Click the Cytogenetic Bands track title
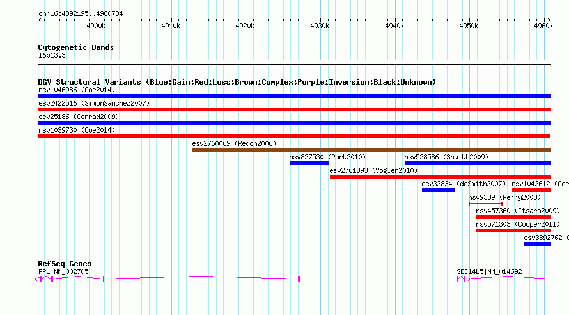The height and width of the screenshot is (315, 569). (76, 47)
